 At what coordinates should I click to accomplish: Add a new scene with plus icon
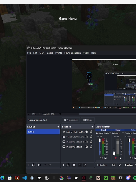[x=29, y=165]
